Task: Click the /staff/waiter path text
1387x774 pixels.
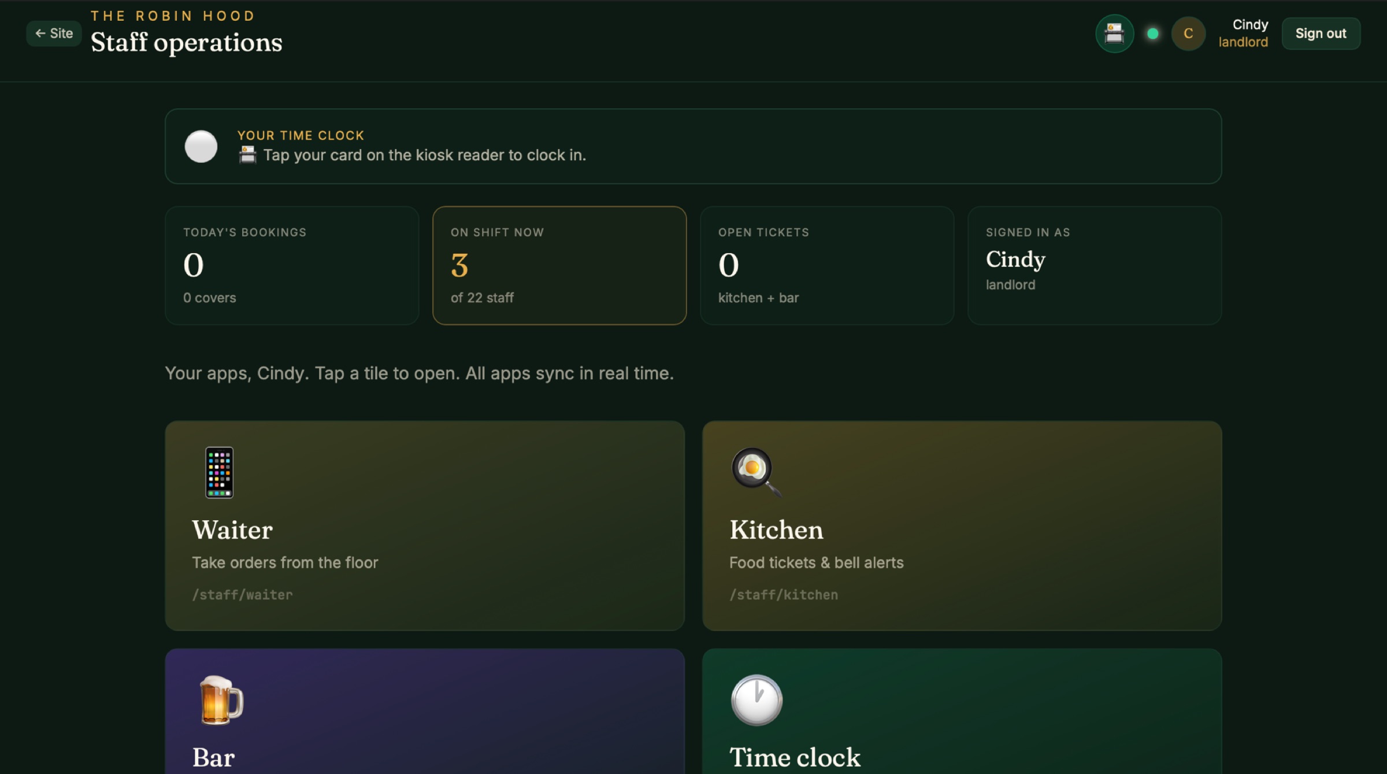Action: point(242,595)
